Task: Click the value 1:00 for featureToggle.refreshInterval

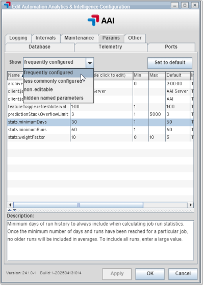Action: pos(101,107)
